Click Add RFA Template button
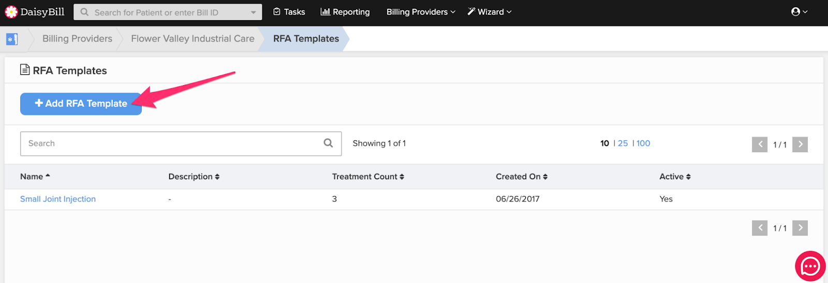The height and width of the screenshot is (283, 828). 81,104
